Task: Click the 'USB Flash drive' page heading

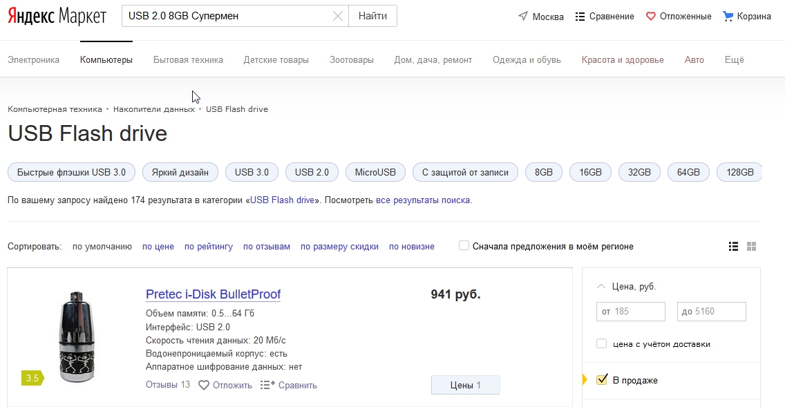Action: pos(88,133)
